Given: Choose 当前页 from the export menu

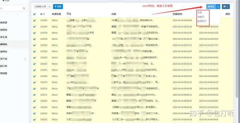Looking at the screenshot, I should [201, 17].
